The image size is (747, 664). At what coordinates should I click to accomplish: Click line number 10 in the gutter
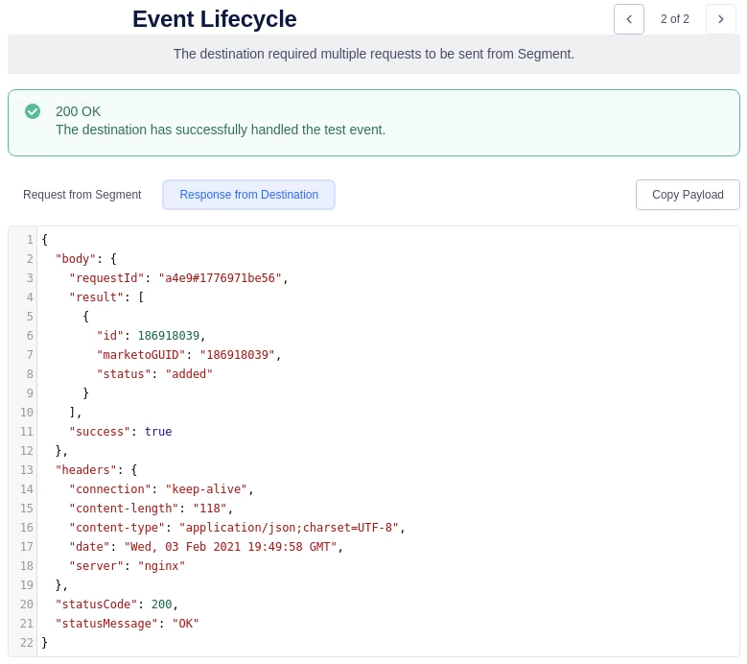(27, 413)
